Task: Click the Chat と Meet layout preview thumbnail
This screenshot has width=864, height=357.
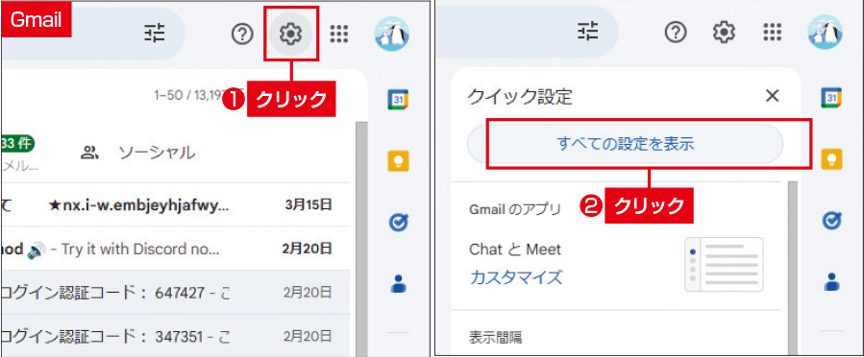Action: (x=724, y=265)
